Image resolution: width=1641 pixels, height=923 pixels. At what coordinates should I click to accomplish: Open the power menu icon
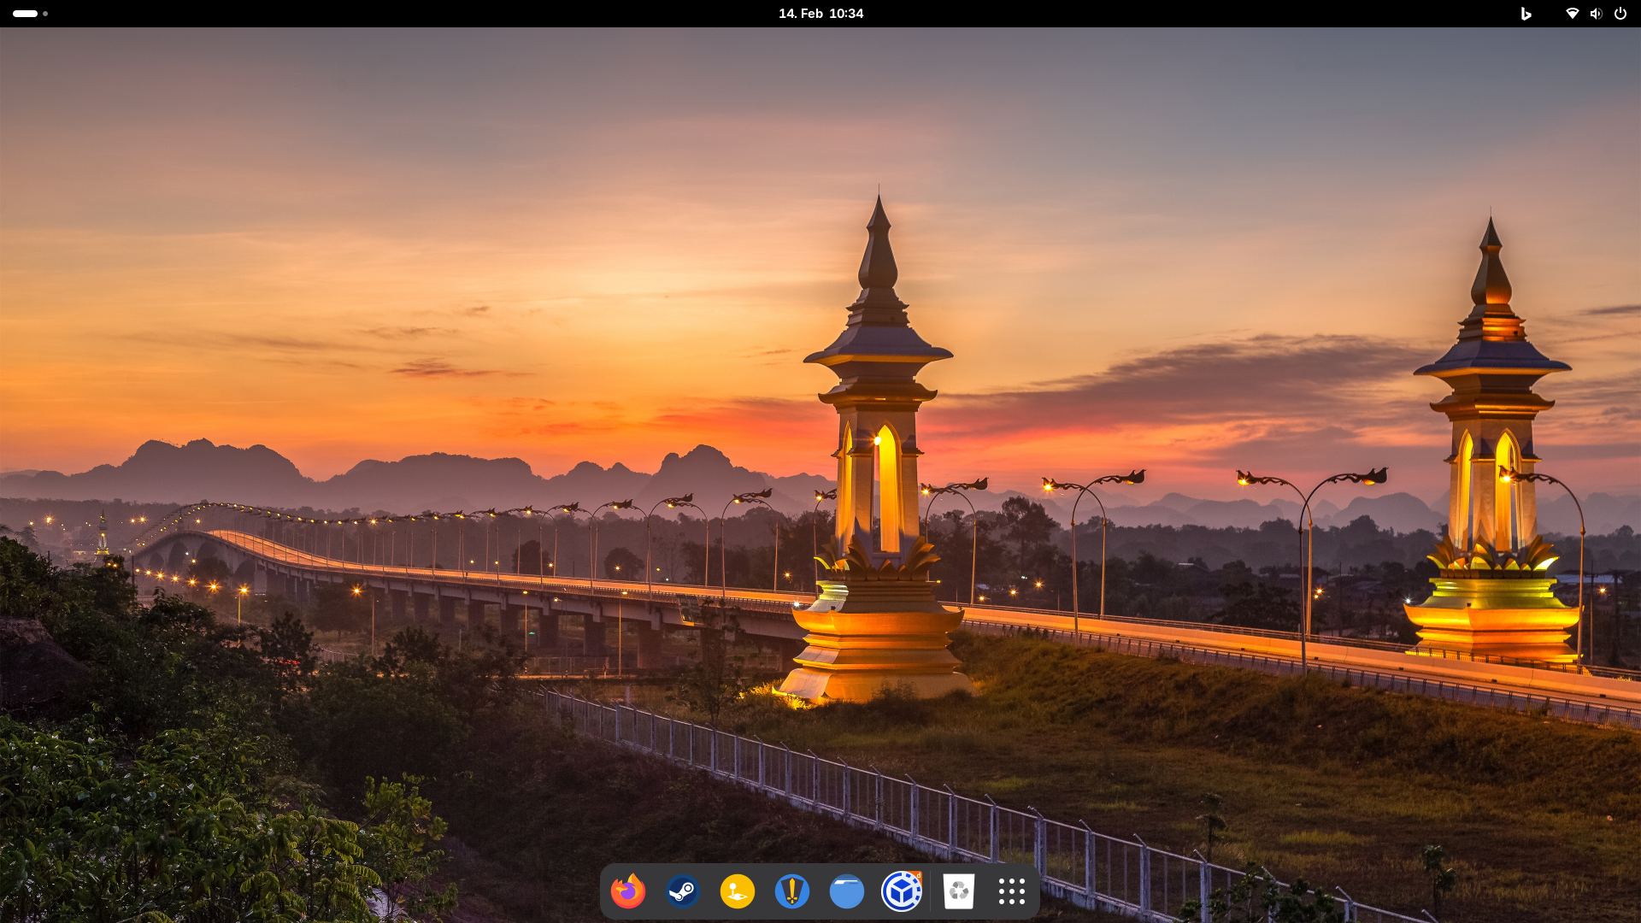(1620, 14)
